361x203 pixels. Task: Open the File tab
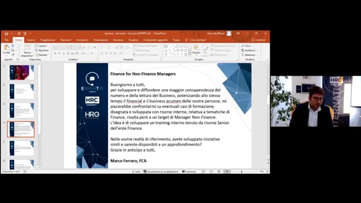click(x=6, y=40)
